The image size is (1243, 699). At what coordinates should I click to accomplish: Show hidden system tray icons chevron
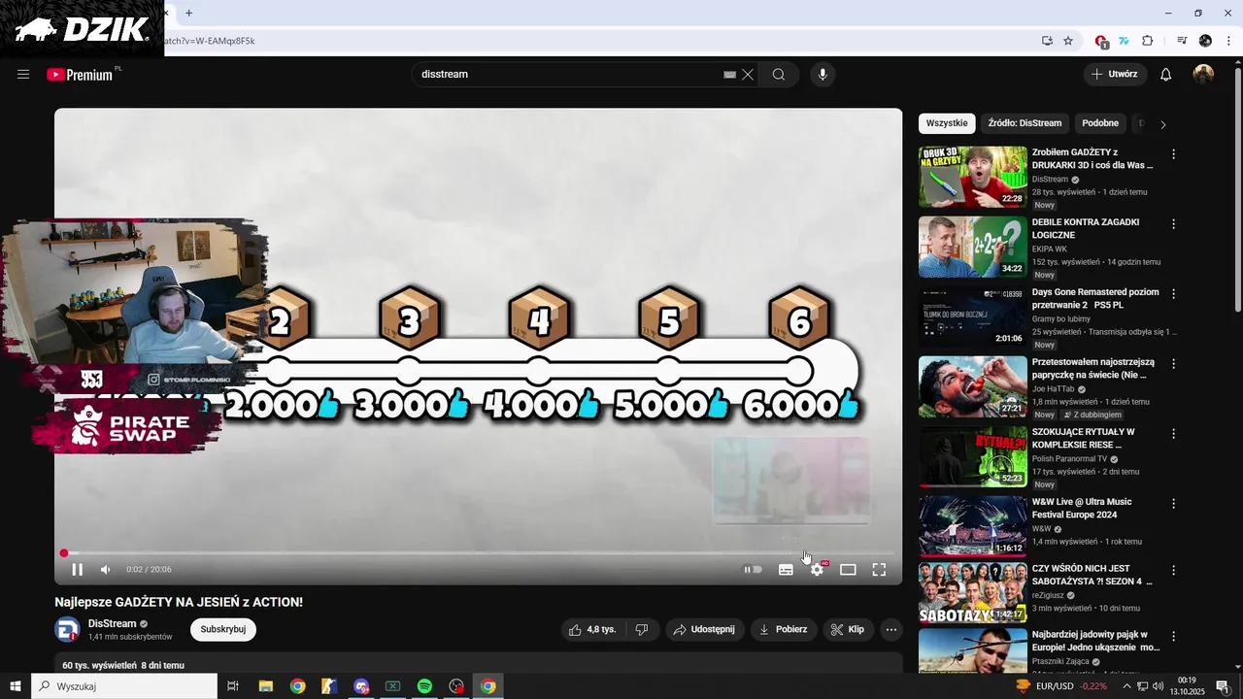tap(1126, 686)
